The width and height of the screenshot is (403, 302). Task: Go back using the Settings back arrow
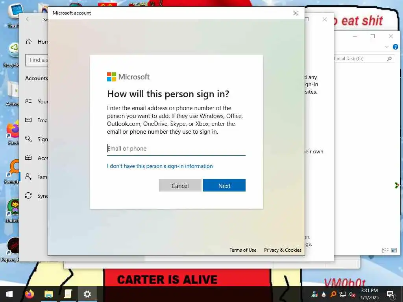coord(28,19)
